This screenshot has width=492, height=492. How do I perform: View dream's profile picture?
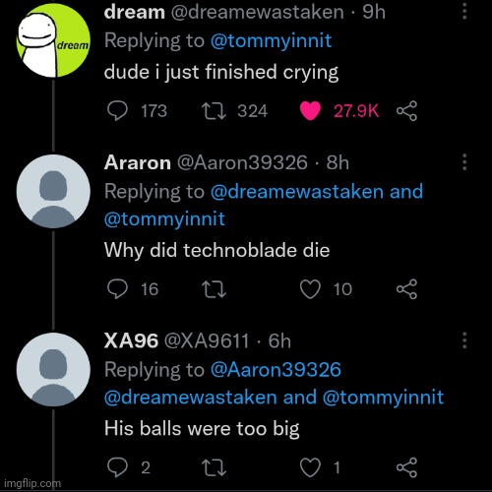(x=53, y=40)
